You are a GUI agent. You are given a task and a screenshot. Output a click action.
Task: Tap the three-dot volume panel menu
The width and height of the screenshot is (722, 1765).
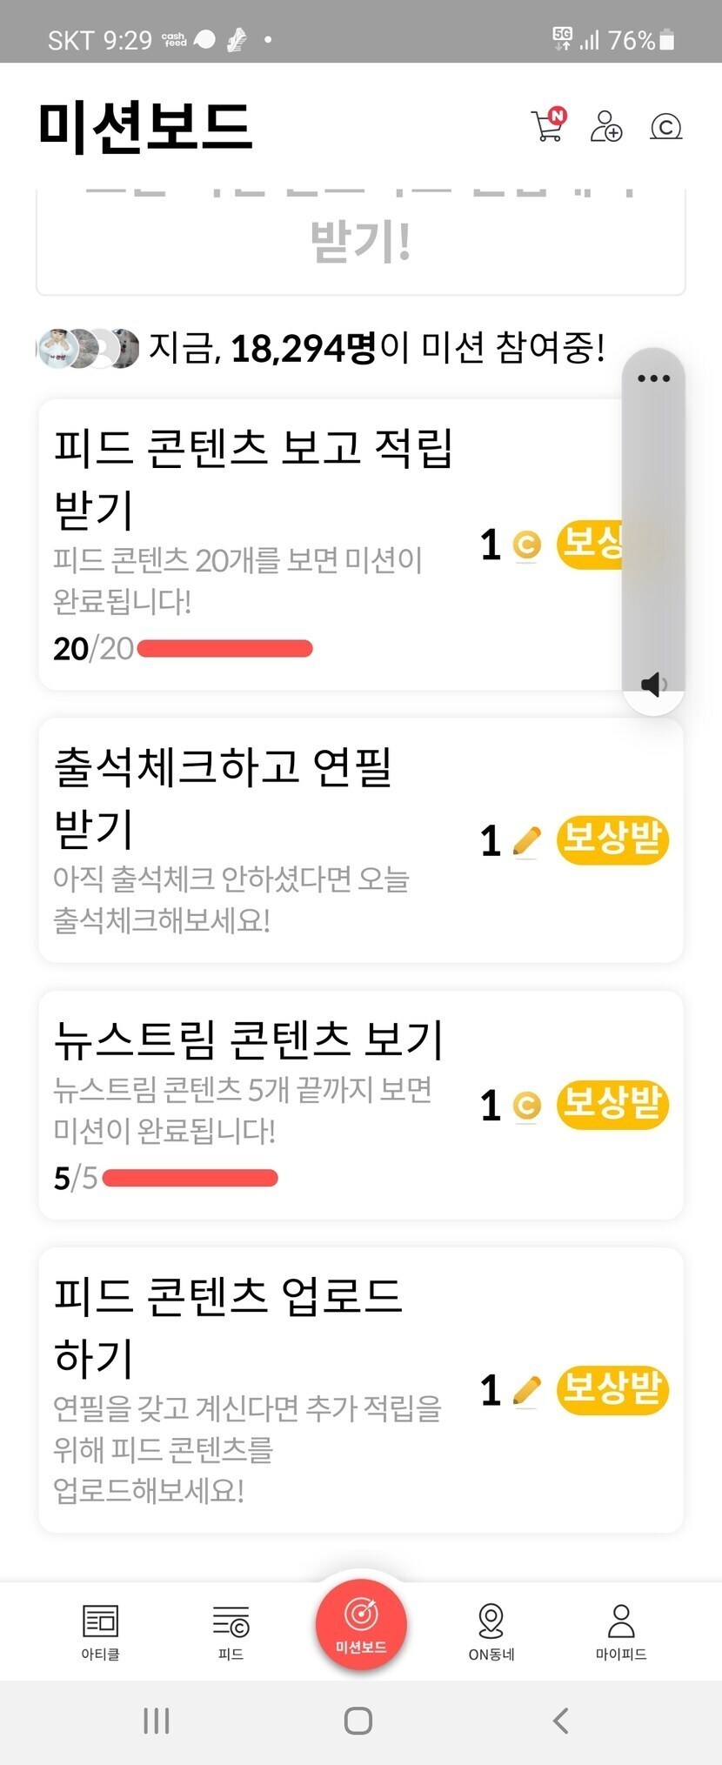click(x=653, y=378)
